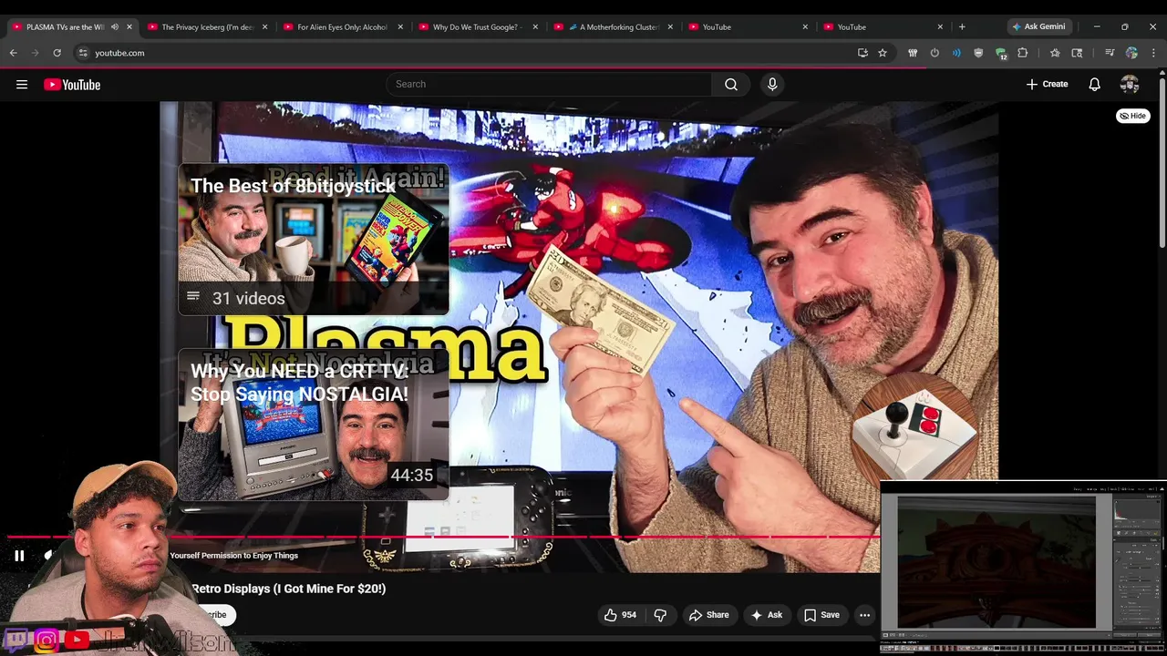Open a new browser tab
The height and width of the screenshot is (656, 1167).
point(962,27)
